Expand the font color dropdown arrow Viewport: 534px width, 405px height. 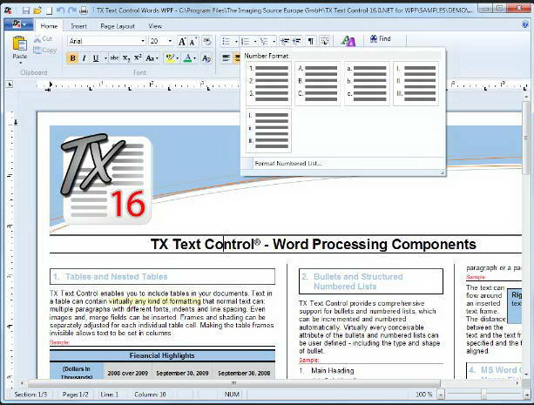(x=195, y=58)
